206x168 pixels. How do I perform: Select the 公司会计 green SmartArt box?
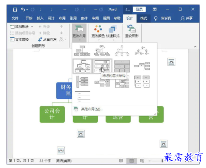52,114
